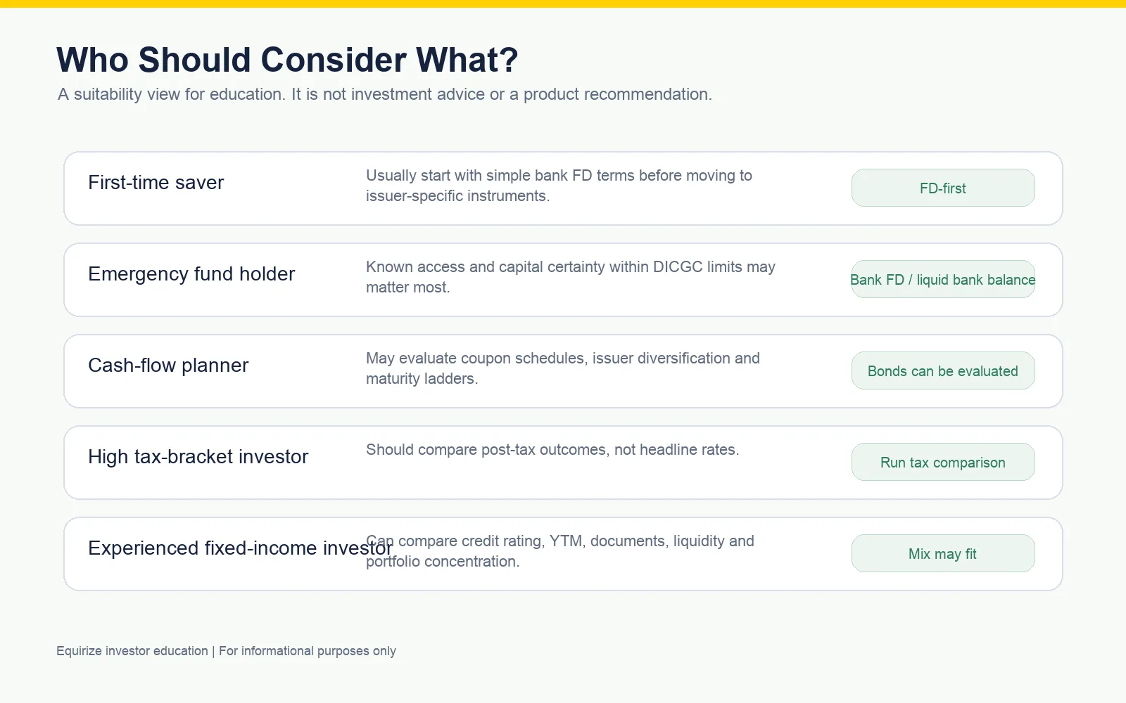This screenshot has height=703, width=1126.
Task: Open the Run tax comparison pill
Action: [943, 462]
